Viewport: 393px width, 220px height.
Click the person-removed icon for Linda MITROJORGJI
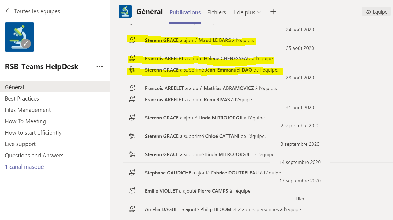coord(132,154)
